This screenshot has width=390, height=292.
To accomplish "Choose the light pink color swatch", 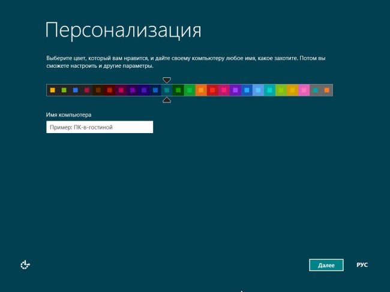I will [304, 90].
